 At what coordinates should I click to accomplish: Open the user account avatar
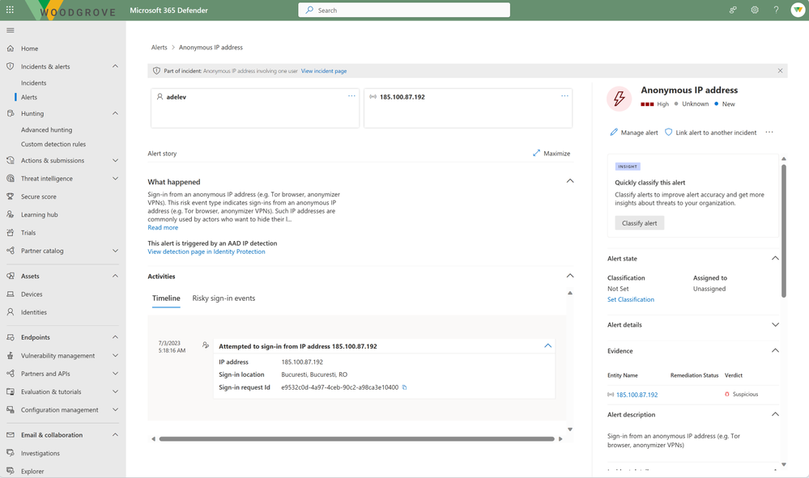click(798, 10)
